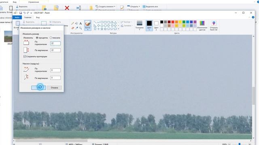
Task: Click vertical scrollbar thumb in Paint canvas
Action: click(x=253, y=96)
